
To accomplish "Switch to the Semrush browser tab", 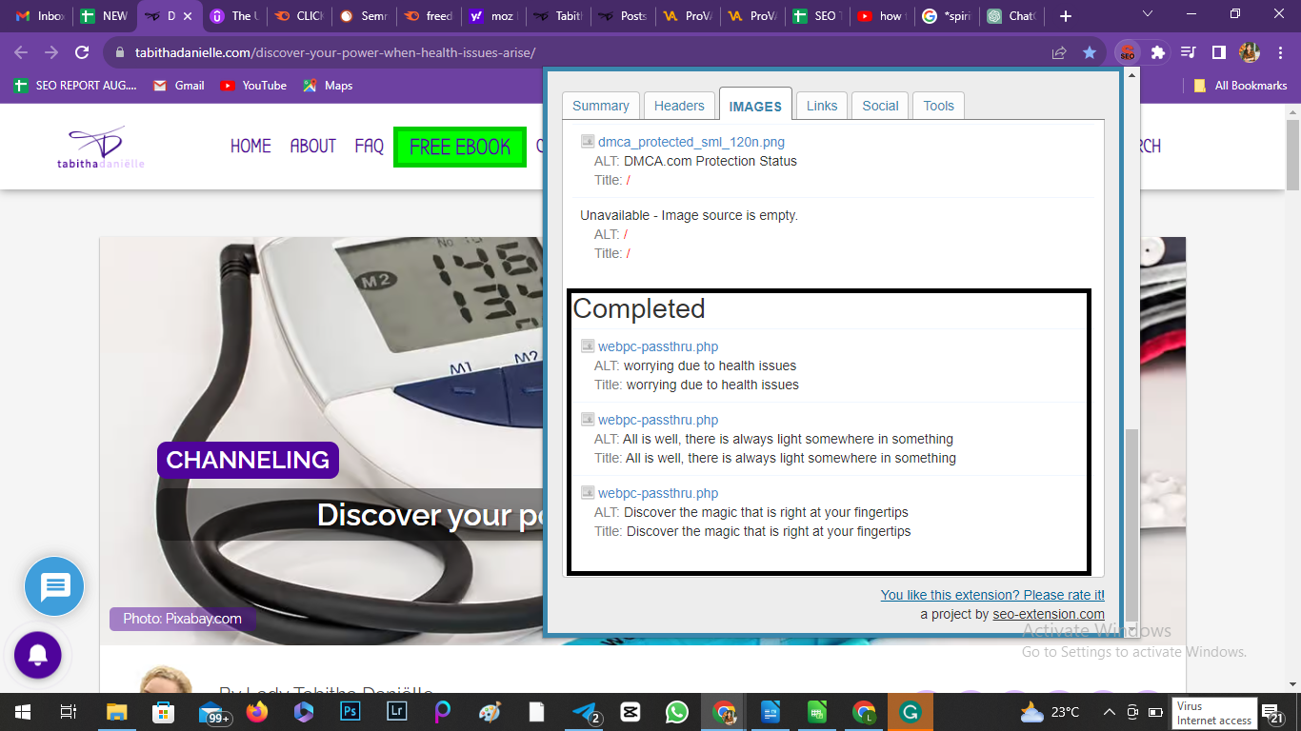I will 362,16.
